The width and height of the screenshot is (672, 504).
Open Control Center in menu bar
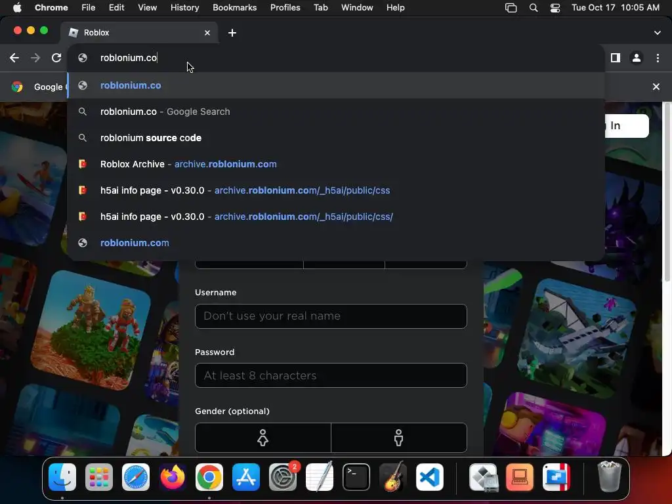click(555, 8)
